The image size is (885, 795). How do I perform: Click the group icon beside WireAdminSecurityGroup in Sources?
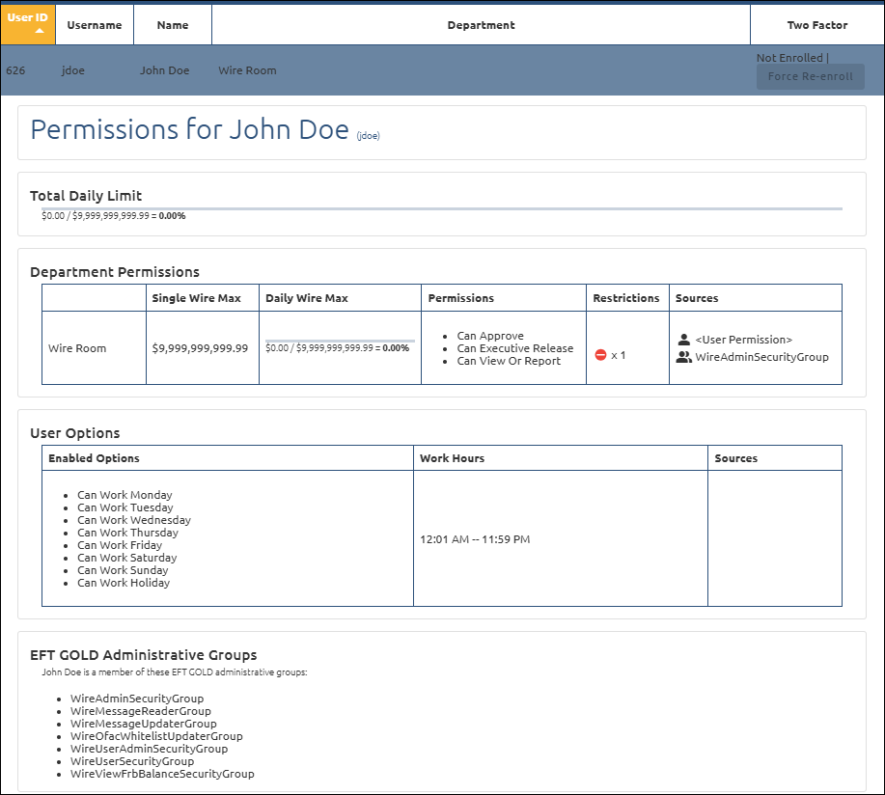(684, 357)
